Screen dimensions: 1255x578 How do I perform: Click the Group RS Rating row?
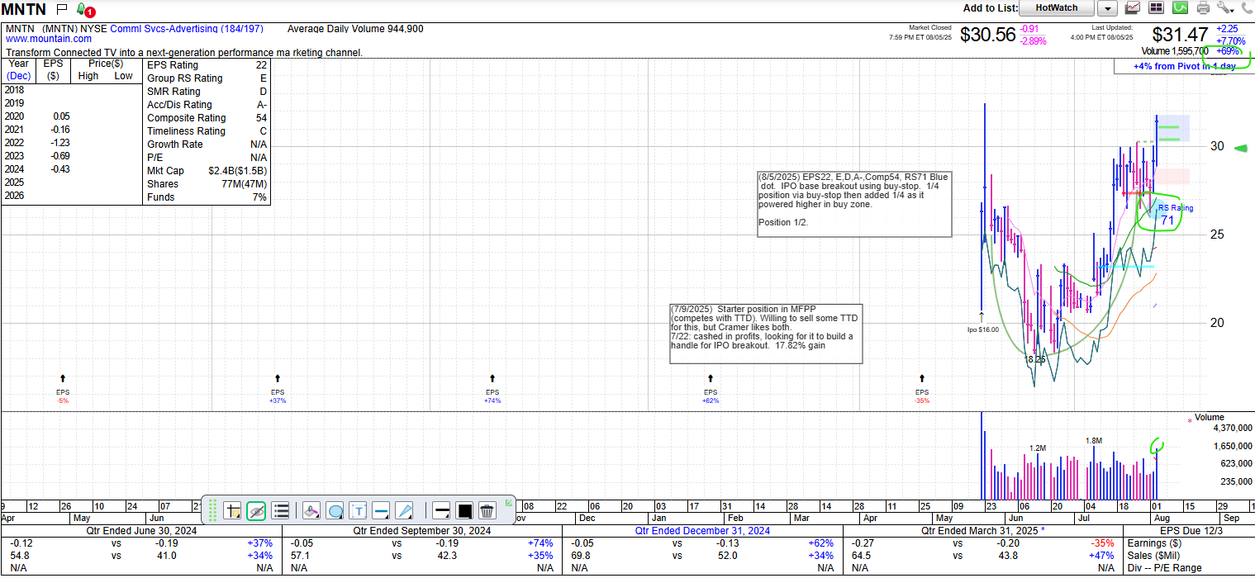tap(207, 78)
